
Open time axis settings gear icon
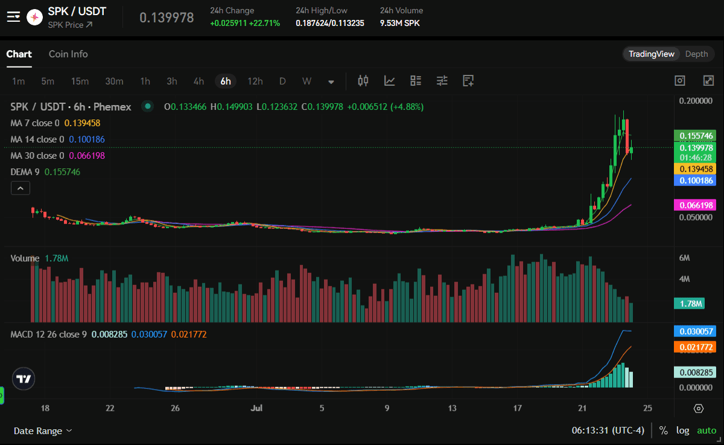pos(699,409)
